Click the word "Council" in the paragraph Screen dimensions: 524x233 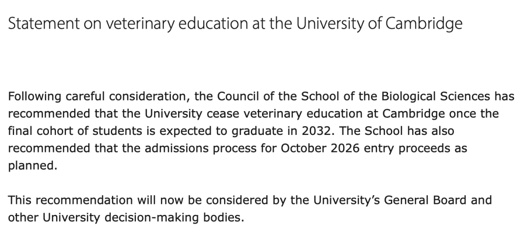(237, 97)
